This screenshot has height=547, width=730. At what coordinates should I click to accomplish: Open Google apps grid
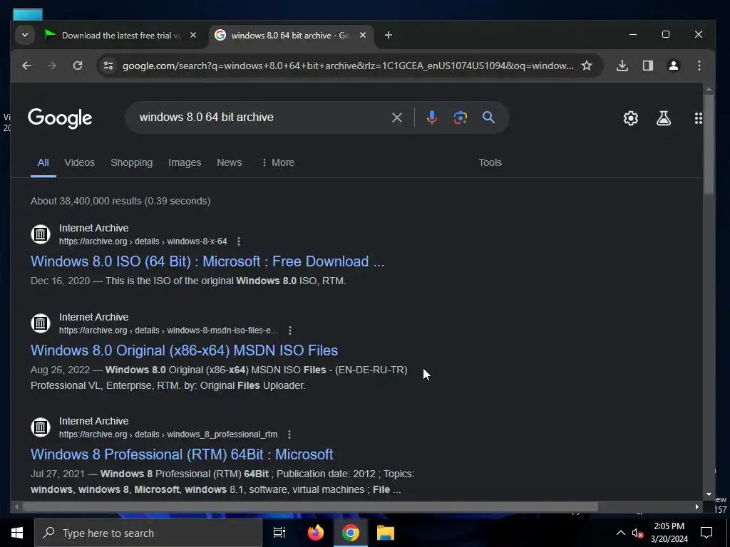tap(699, 118)
